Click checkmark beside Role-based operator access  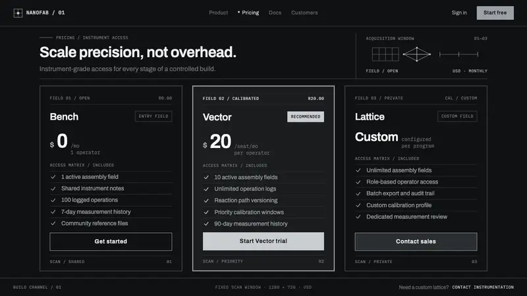point(358,182)
